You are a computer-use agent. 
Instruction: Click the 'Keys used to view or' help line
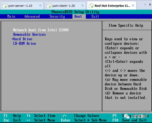(124, 39)
